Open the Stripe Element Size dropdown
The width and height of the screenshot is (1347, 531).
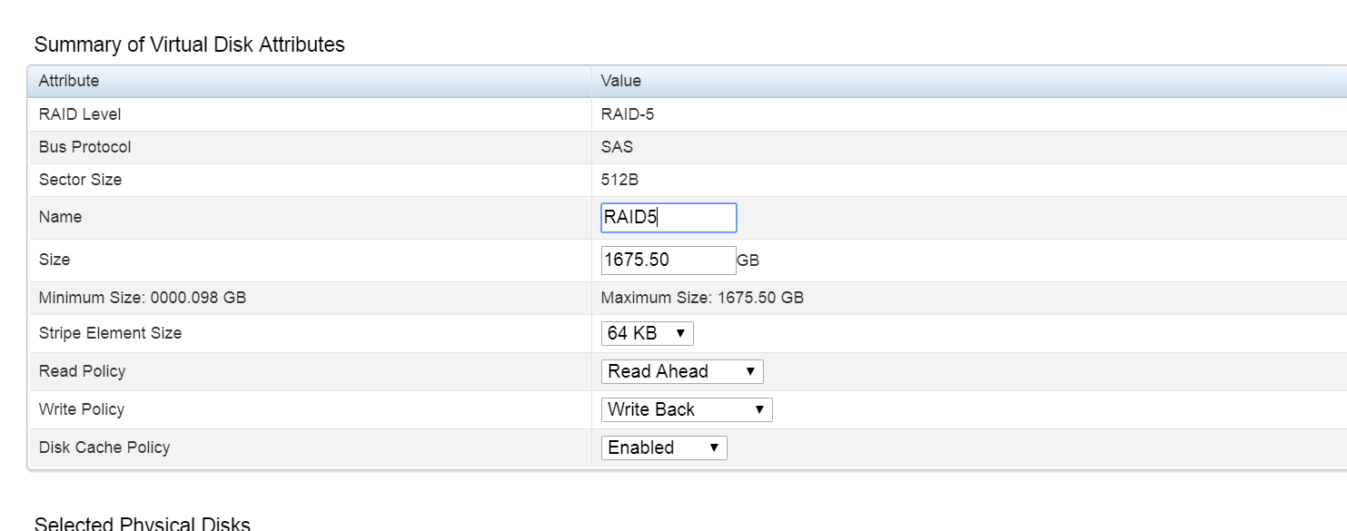647,333
